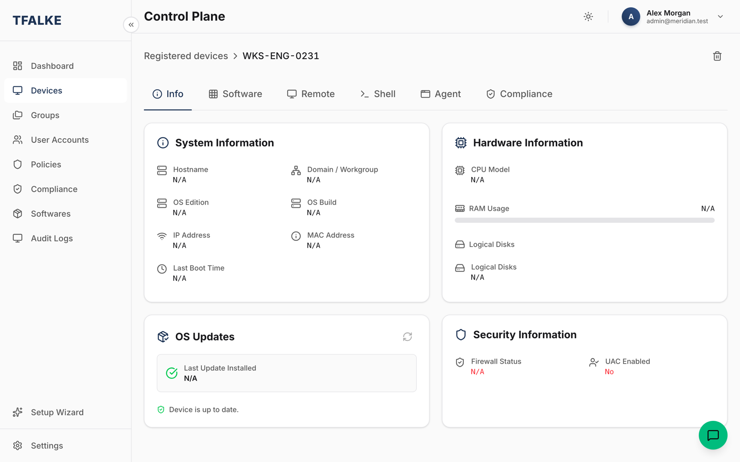Open Compliance from the left sidebar
The image size is (740, 462).
pos(66,189)
